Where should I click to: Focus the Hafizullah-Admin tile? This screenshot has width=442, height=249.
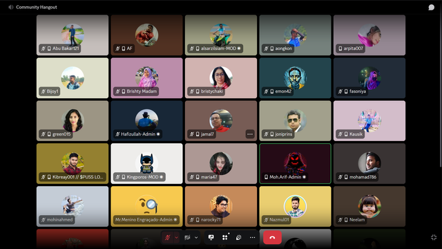pos(146,121)
